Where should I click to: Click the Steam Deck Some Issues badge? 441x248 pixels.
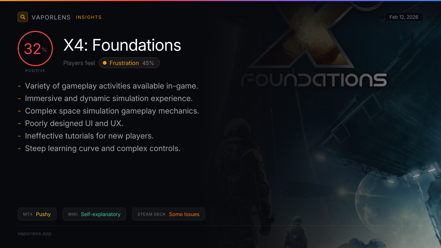point(168,214)
